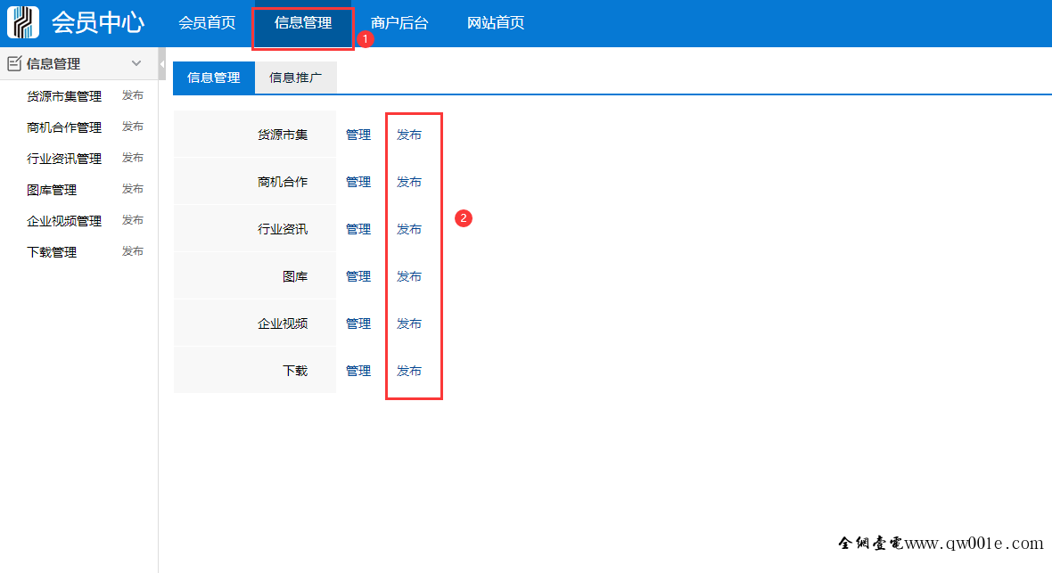Image resolution: width=1052 pixels, height=573 pixels.
Task: Click the edit icon beside sidebar 信息管理
Action: point(14,63)
